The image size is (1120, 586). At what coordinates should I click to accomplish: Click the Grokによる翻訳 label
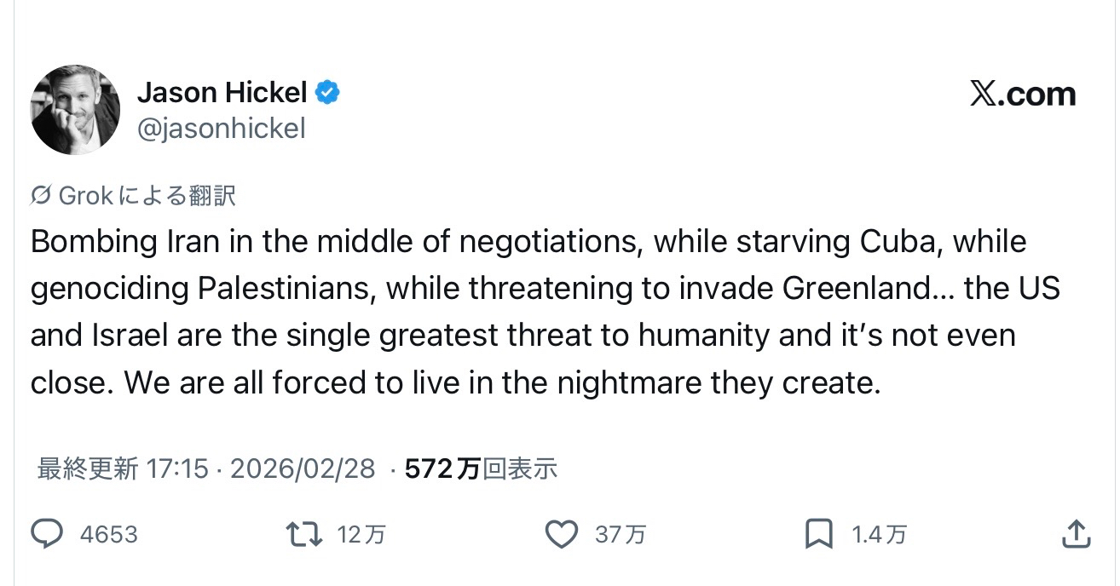[x=147, y=196]
